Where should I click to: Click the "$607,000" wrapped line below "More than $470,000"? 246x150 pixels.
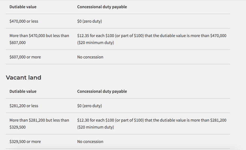pos(18,43)
